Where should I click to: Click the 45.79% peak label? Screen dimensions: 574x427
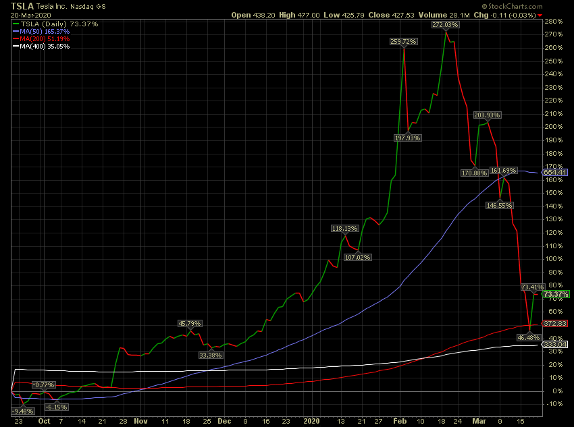pyautogui.click(x=190, y=324)
